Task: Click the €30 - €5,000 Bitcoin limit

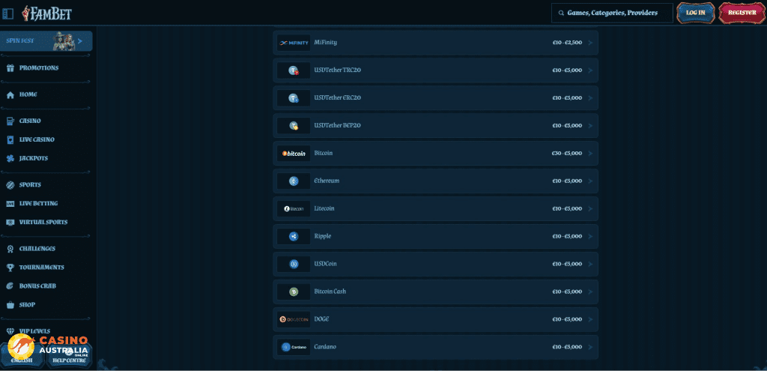Action: click(x=567, y=153)
